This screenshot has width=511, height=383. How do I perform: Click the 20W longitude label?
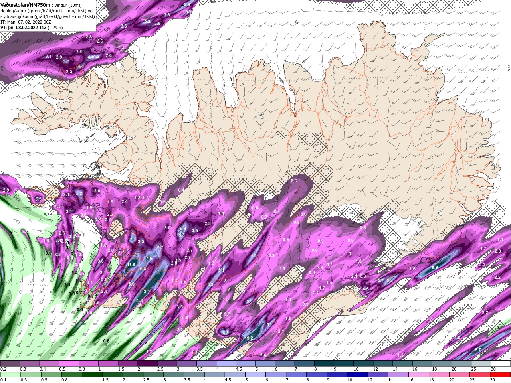pyautogui.click(x=212, y=2)
